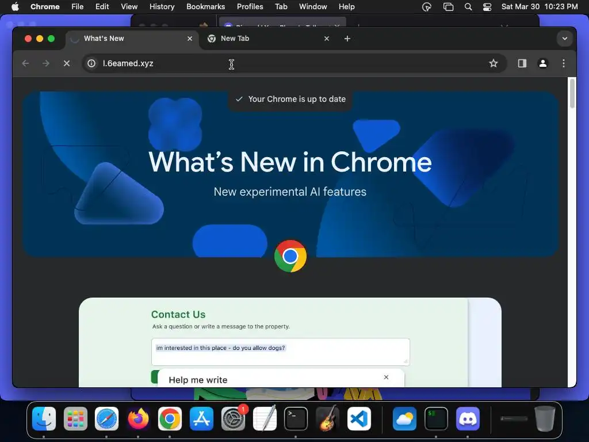Stop loading the page
The width and height of the screenshot is (589, 442).
(67, 63)
